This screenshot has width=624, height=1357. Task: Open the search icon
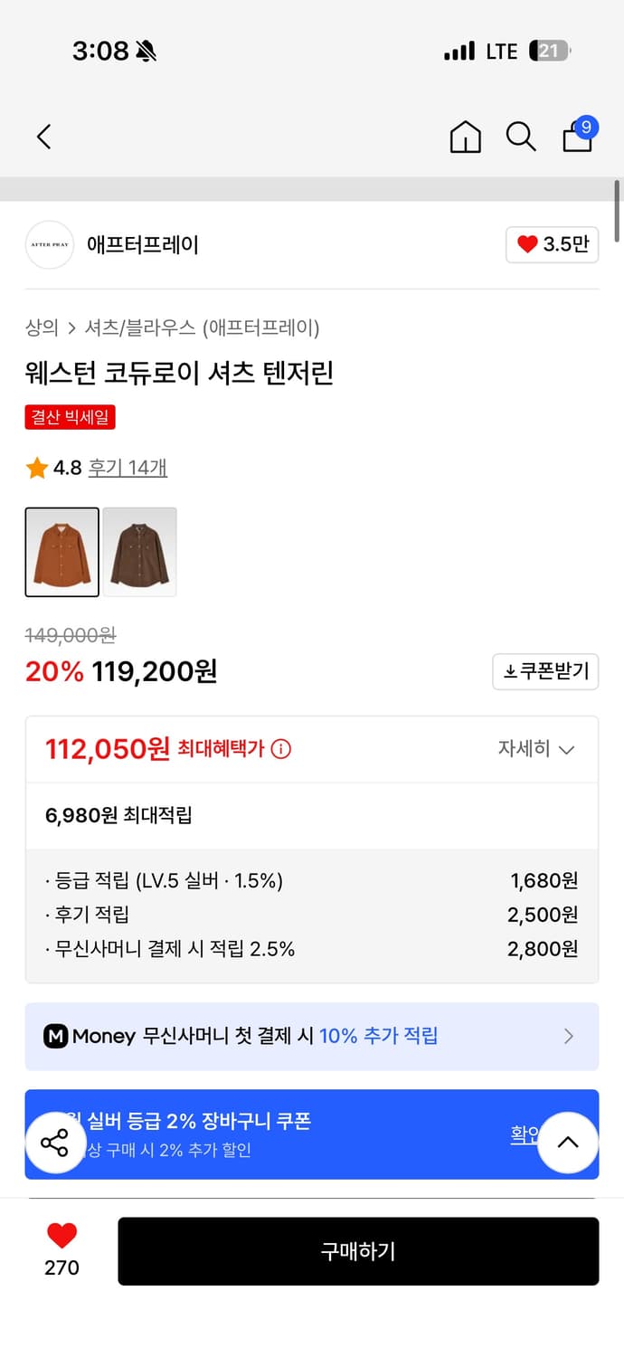[520, 137]
